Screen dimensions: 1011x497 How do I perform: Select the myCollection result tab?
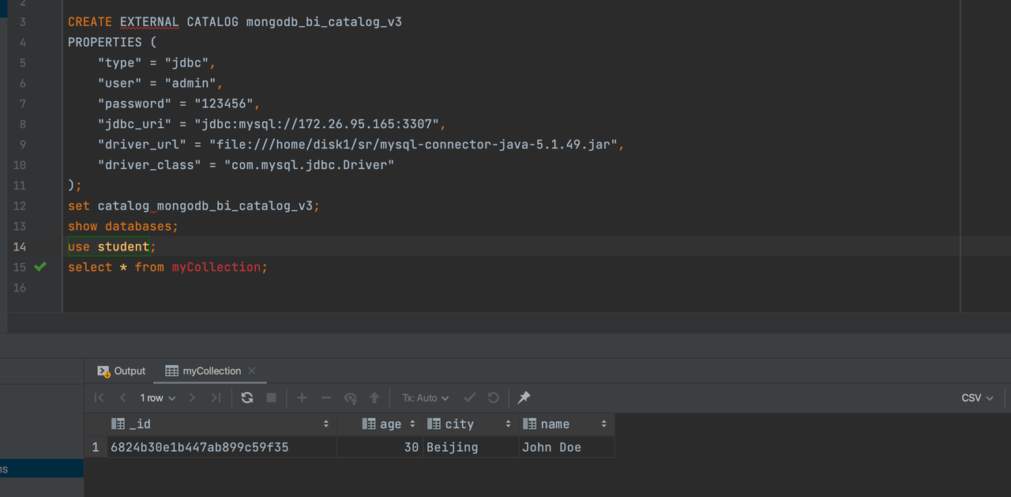[x=211, y=371]
